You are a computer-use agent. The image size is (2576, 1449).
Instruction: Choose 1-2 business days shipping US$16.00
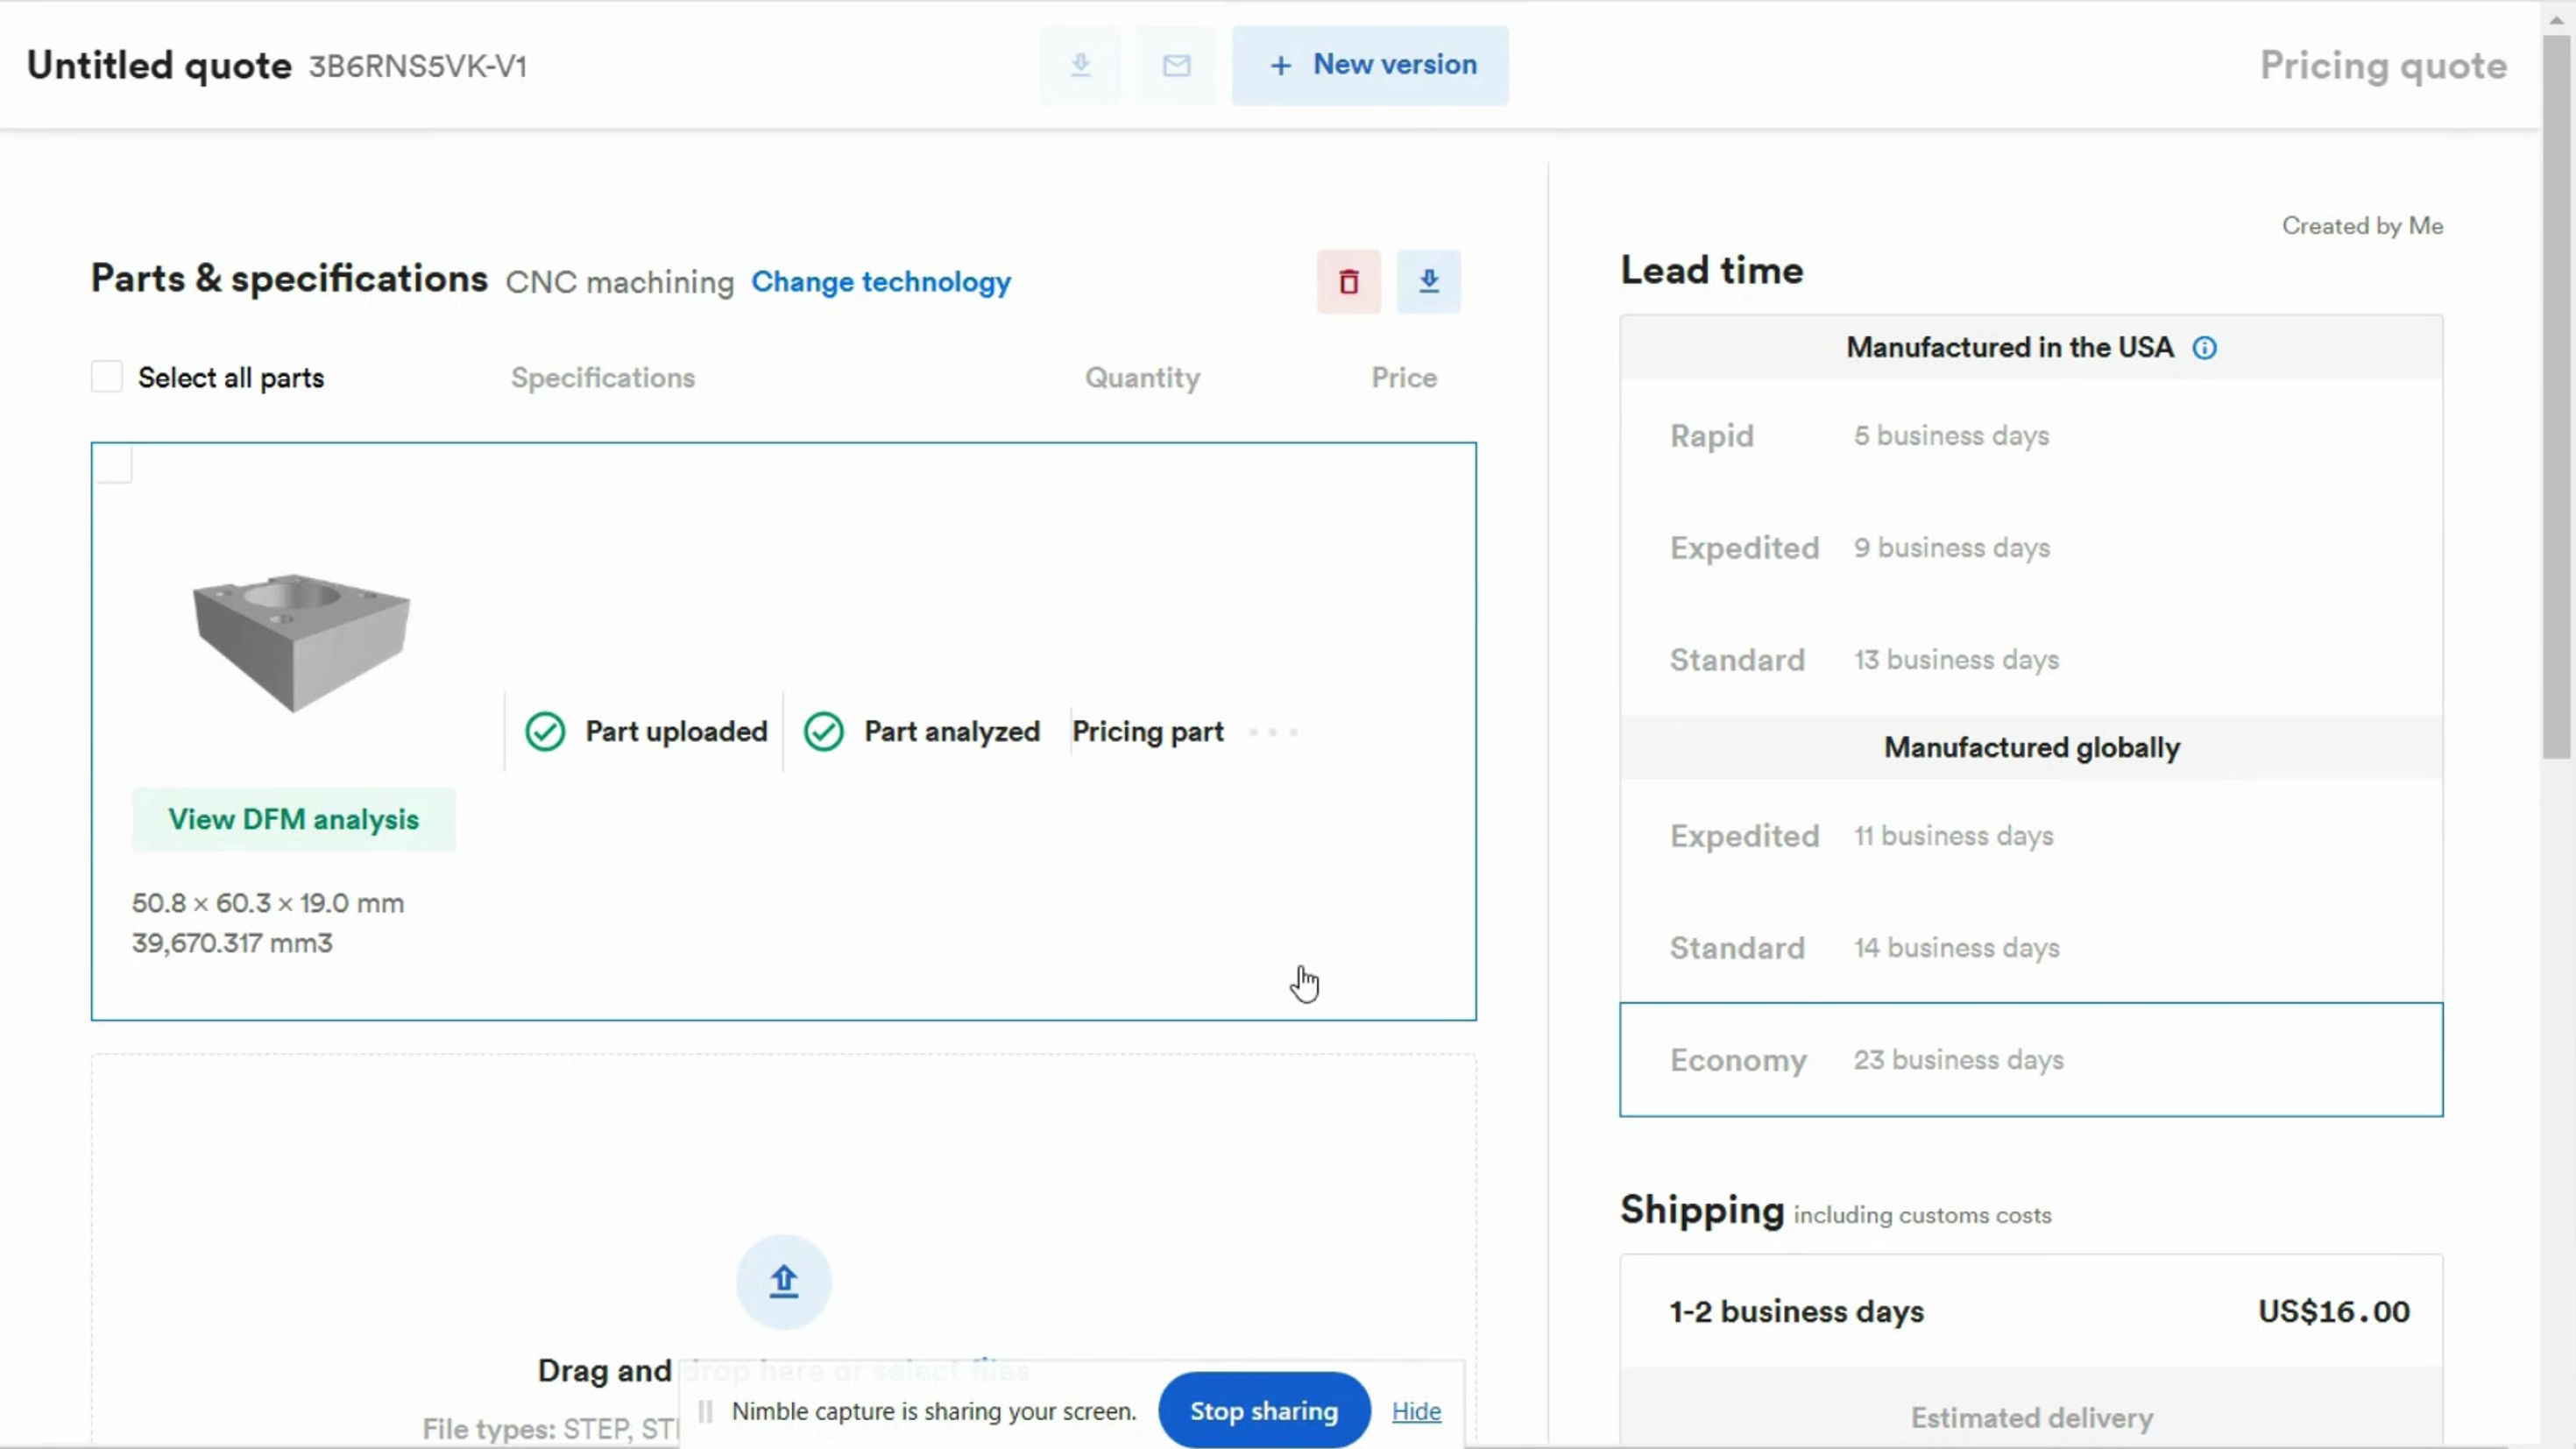(x=2031, y=1311)
